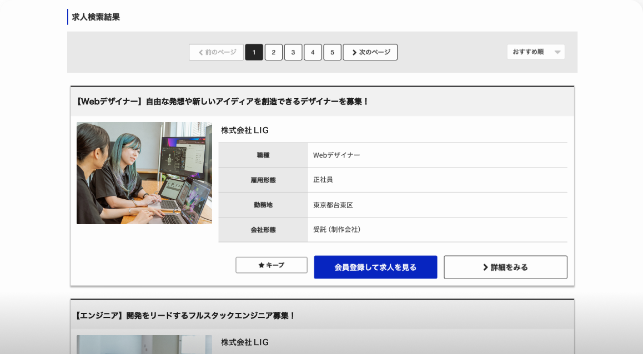
Task: Click the 勤務地 value 東京都台東区
Action: coord(333,205)
